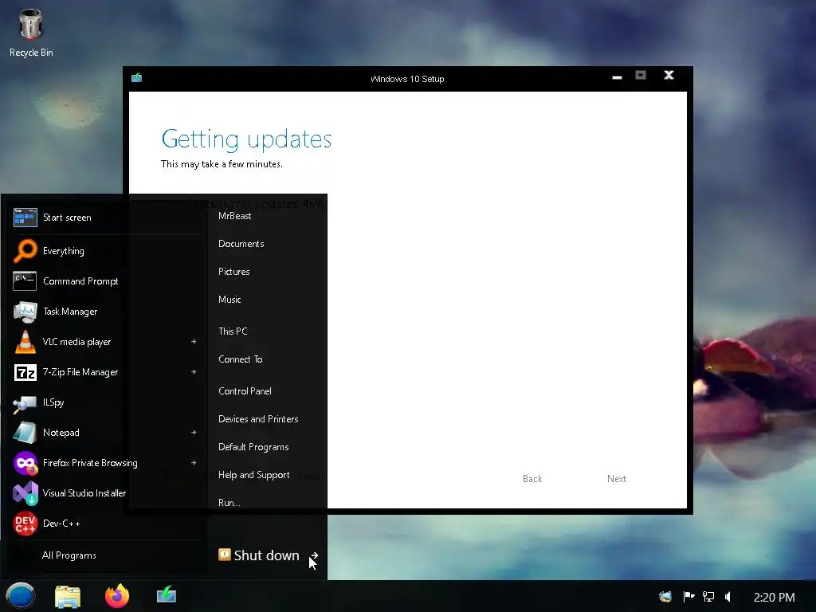
Task: Open the clock showing 2:20 PM
Action: pyautogui.click(x=774, y=598)
